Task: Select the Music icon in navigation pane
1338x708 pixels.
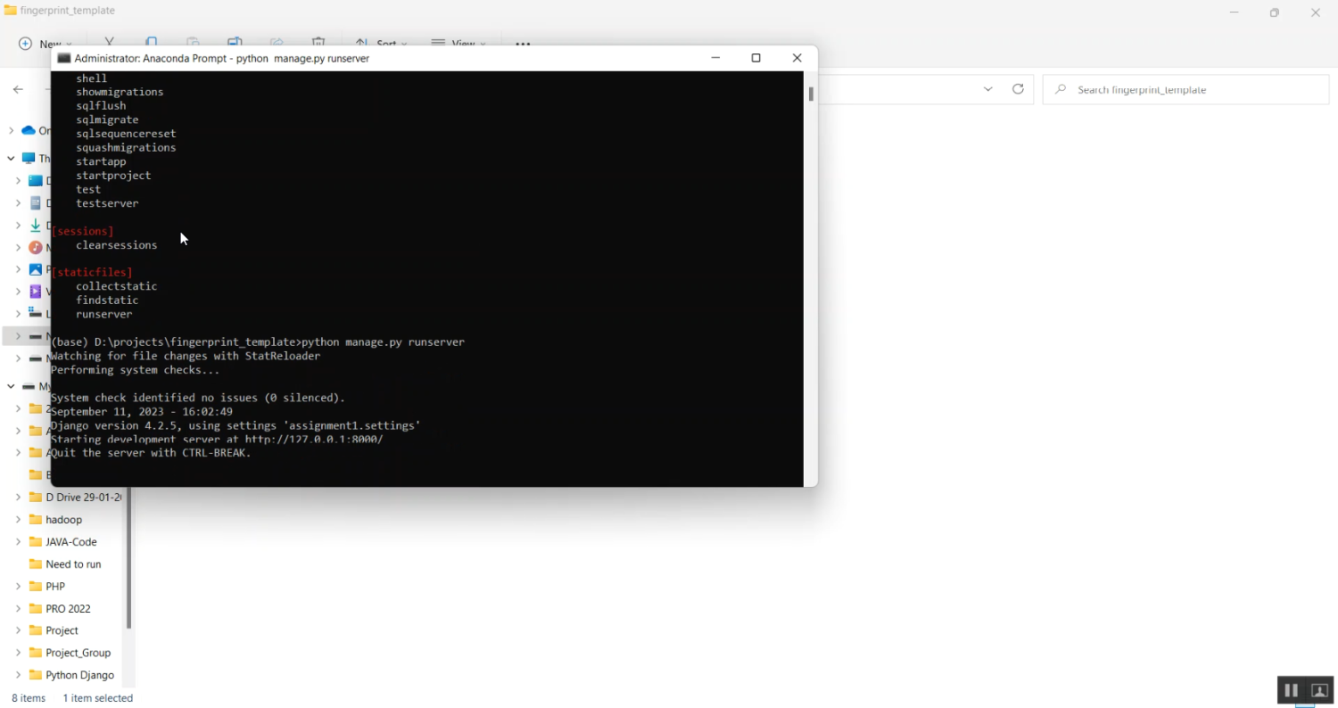Action: pyautogui.click(x=36, y=248)
